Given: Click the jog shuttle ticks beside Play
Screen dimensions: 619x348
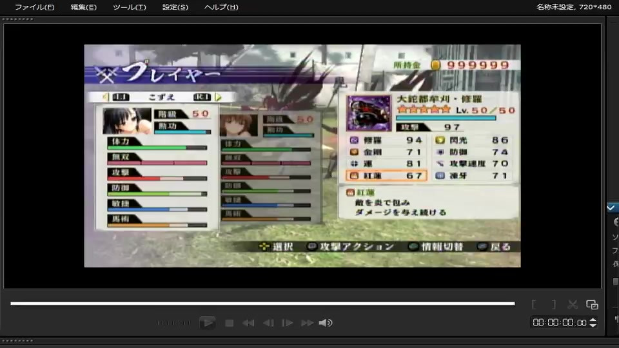Looking at the screenshot, I should [x=173, y=323].
